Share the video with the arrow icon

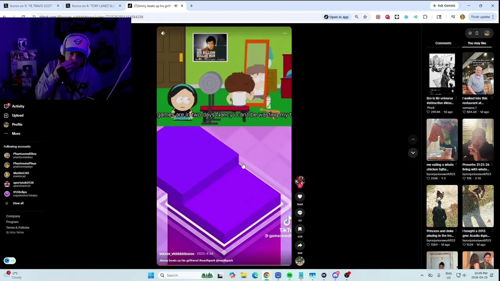click(x=300, y=245)
